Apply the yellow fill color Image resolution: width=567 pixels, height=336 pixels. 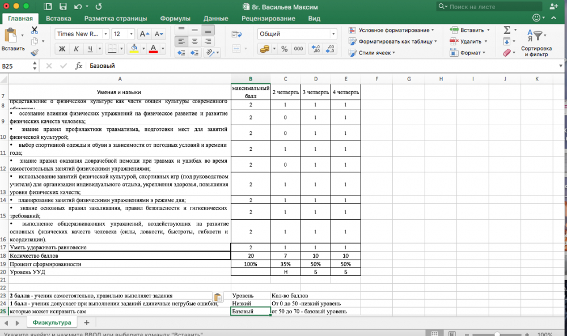coord(134,49)
